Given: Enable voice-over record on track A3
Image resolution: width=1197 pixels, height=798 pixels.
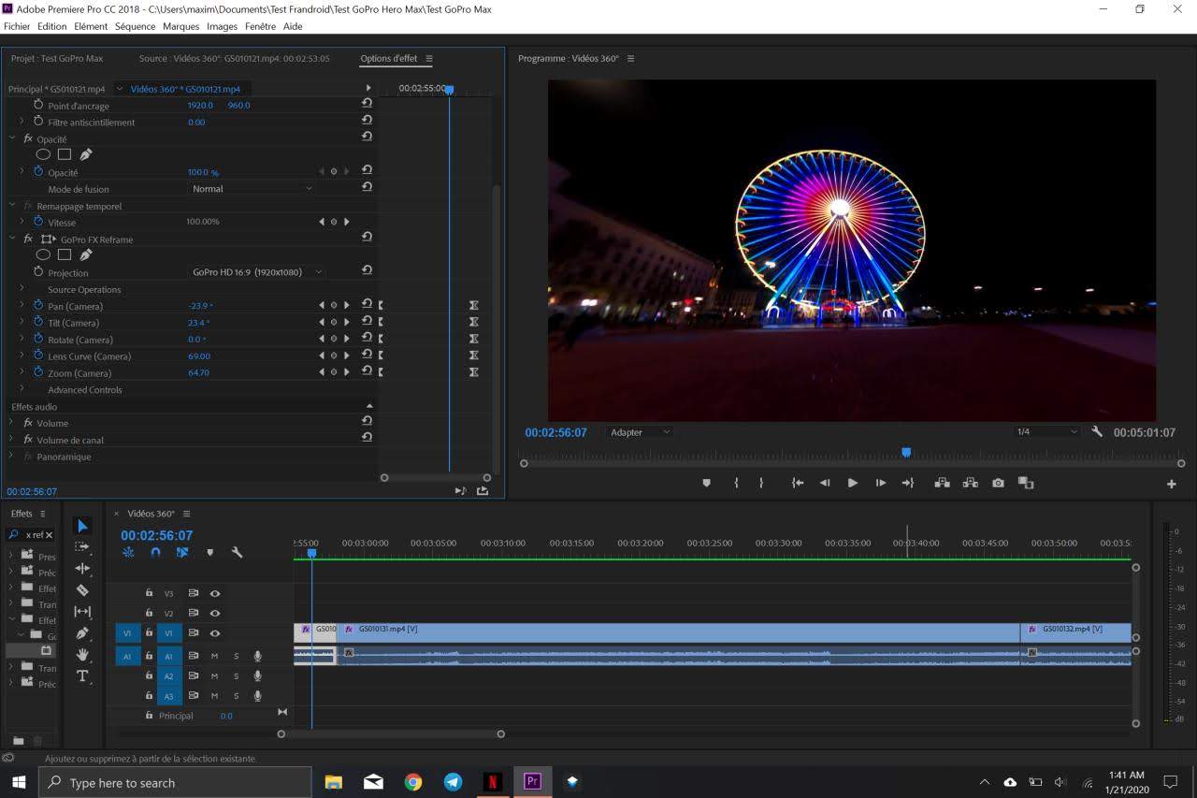Looking at the screenshot, I should pos(257,696).
